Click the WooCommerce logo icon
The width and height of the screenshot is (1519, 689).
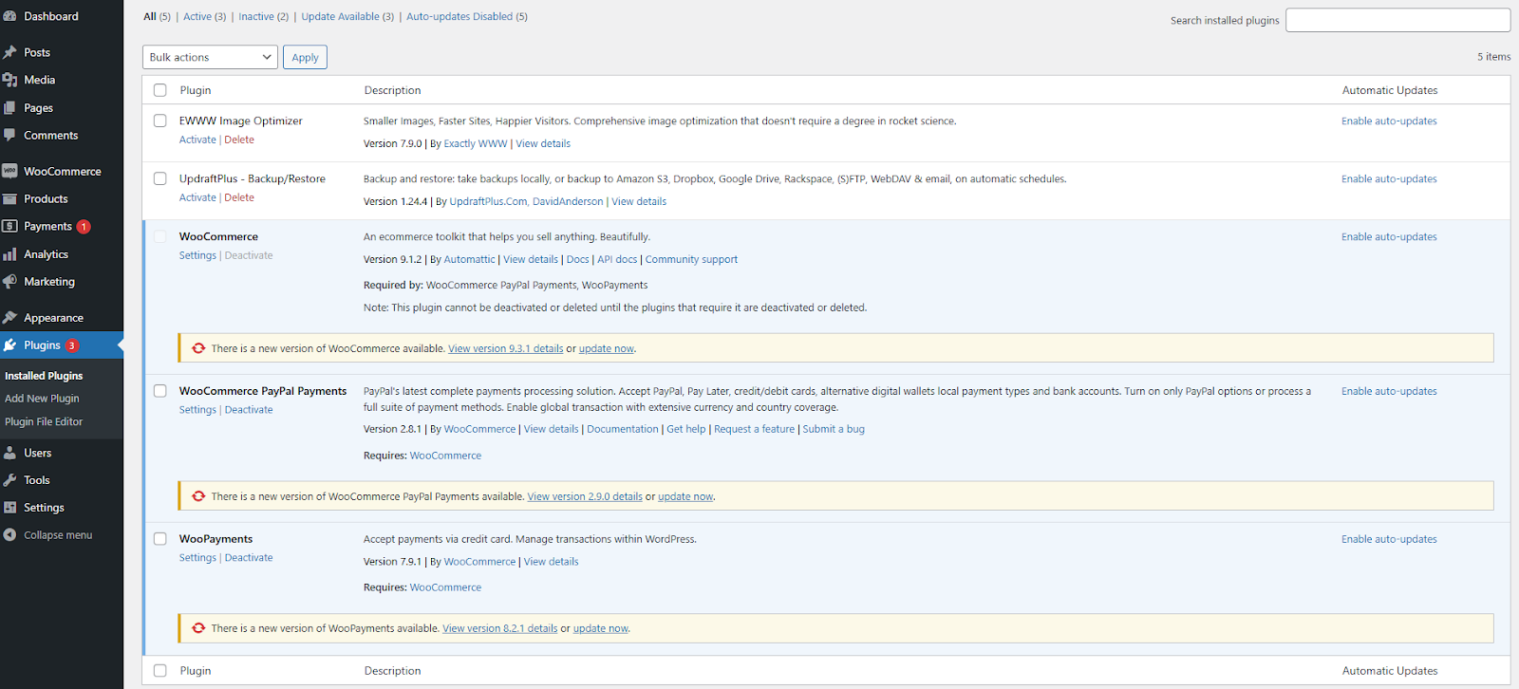coord(9,172)
